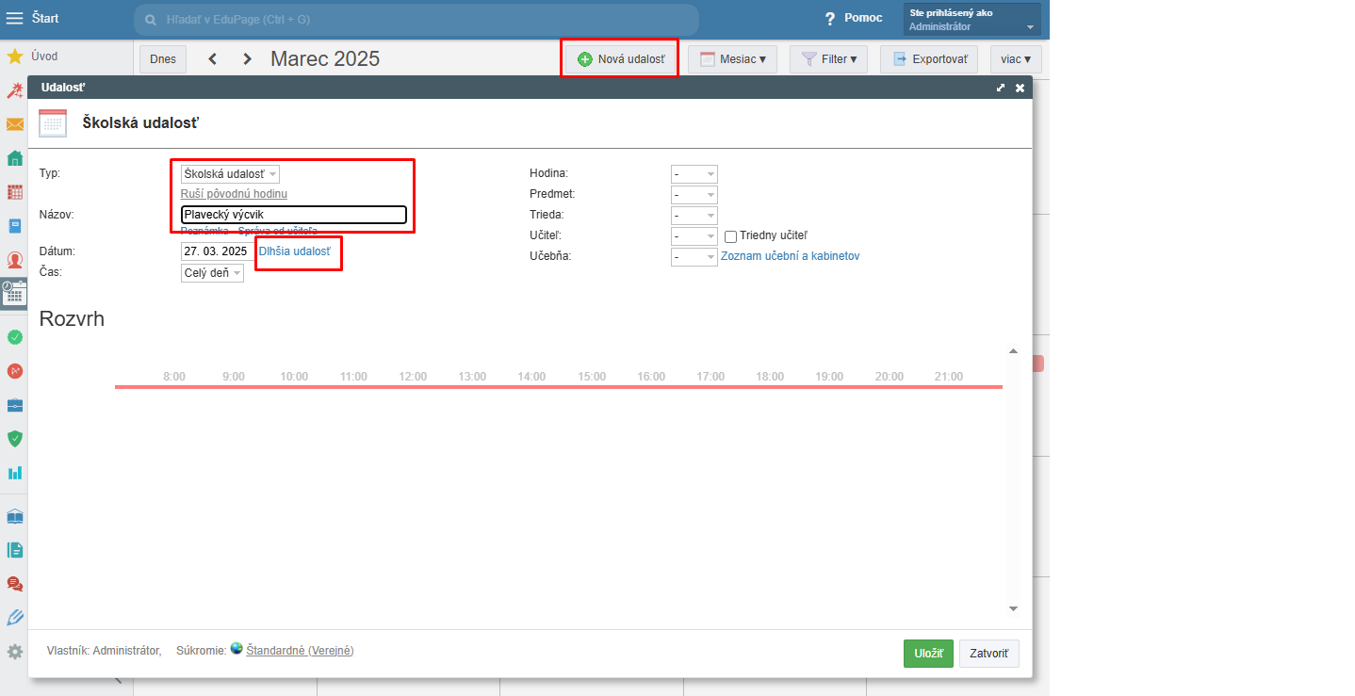The height and width of the screenshot is (696, 1355).
Task: Close the Udalosť dialog with X
Action: pos(1020,88)
